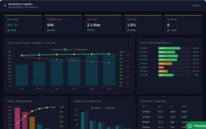The height and width of the screenshot is (129, 206).
Task: Click the up arrow beside +15%
Action: click(x=48, y=30)
